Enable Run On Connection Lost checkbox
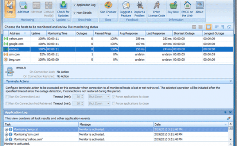The height and width of the screenshot is (146, 237). pyautogui.click(x=7, y=97)
